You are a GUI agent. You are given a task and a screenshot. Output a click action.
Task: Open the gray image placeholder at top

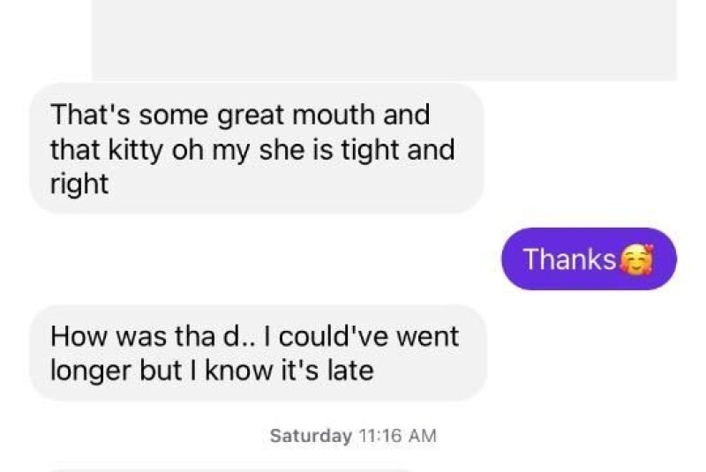coord(384,40)
